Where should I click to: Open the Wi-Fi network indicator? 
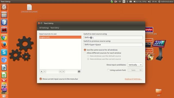coord(120,2)
